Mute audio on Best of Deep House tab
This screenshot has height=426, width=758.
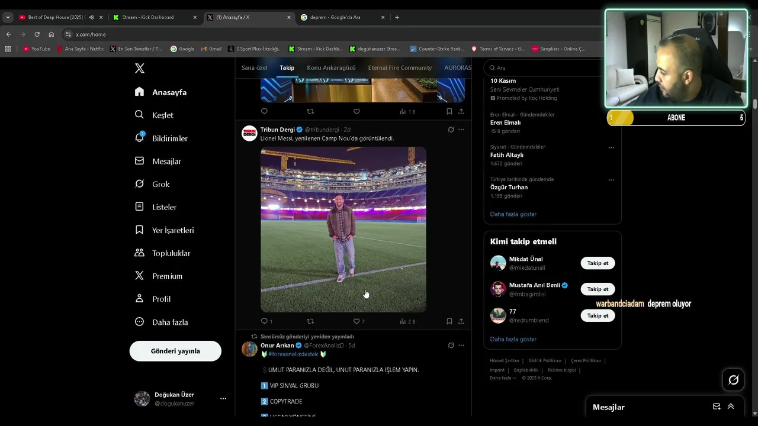point(91,17)
